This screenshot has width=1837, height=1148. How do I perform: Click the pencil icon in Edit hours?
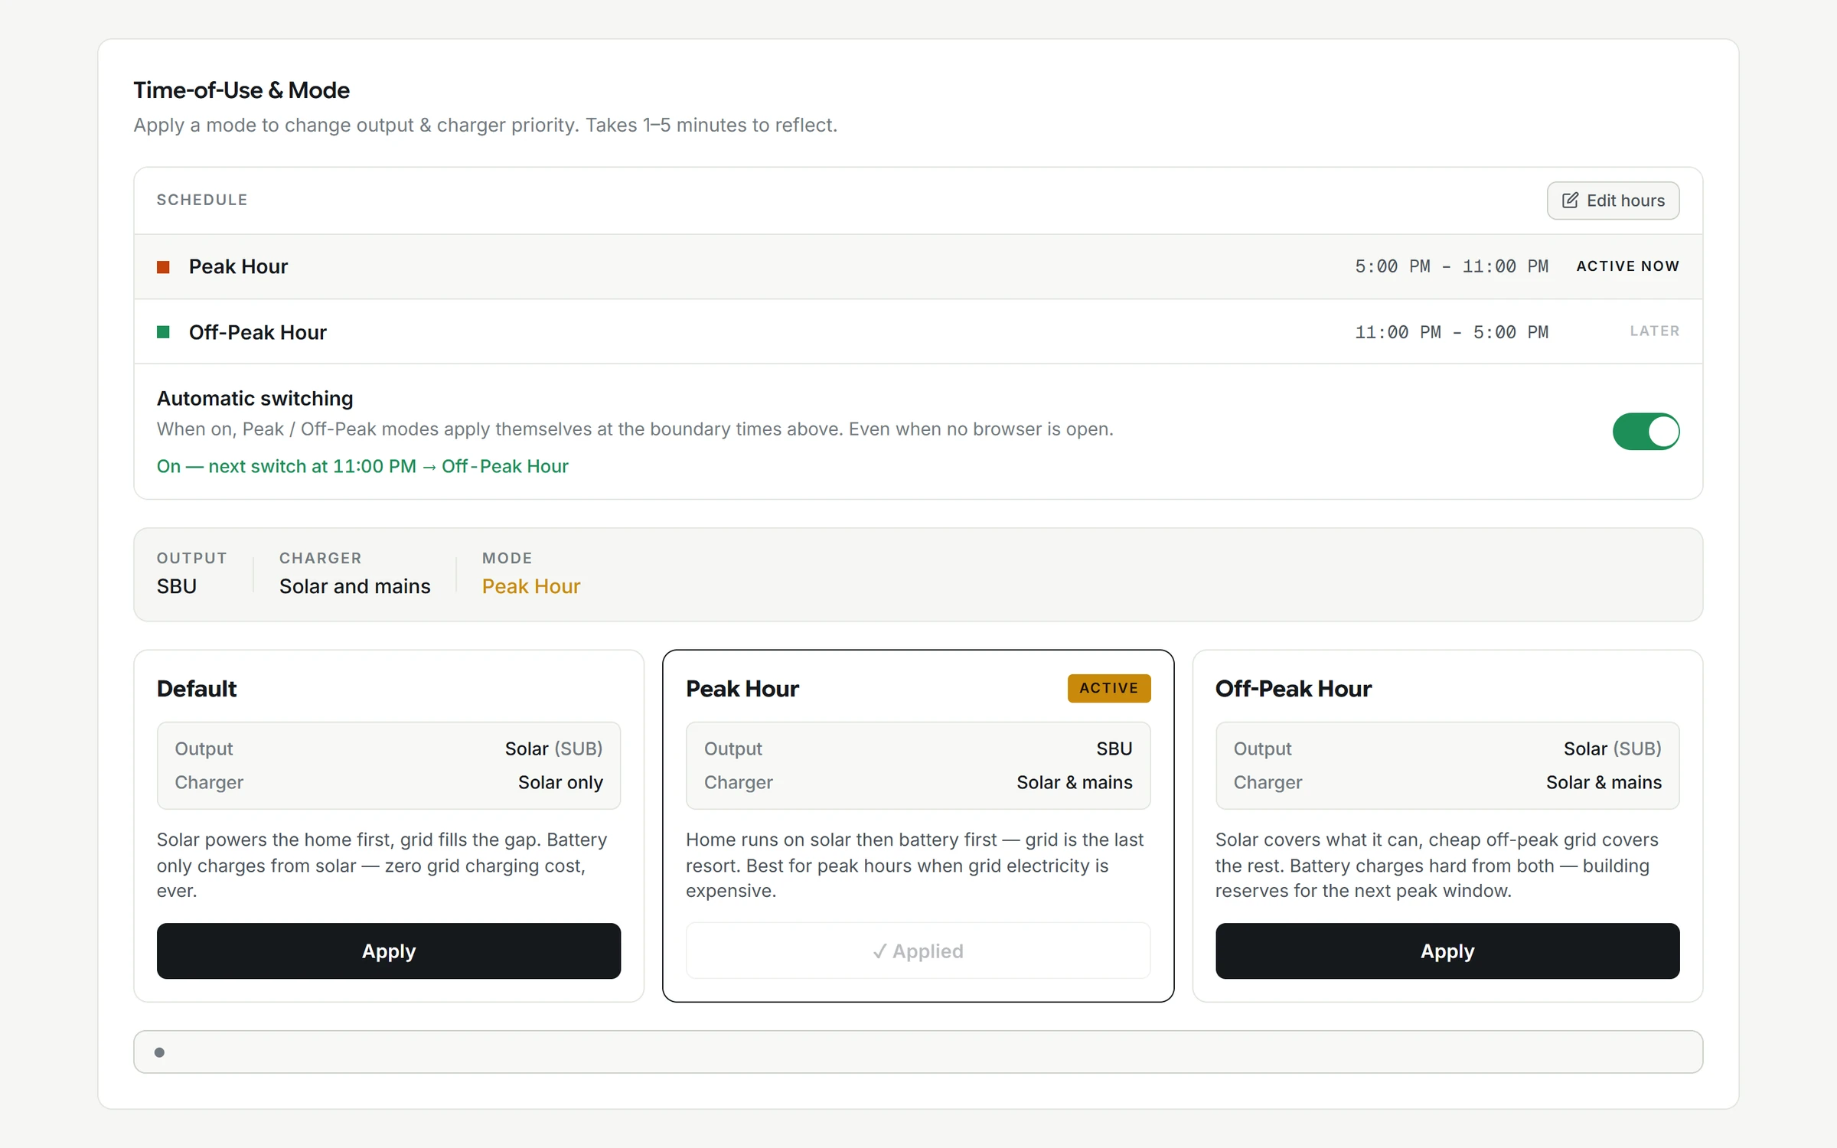click(1570, 201)
